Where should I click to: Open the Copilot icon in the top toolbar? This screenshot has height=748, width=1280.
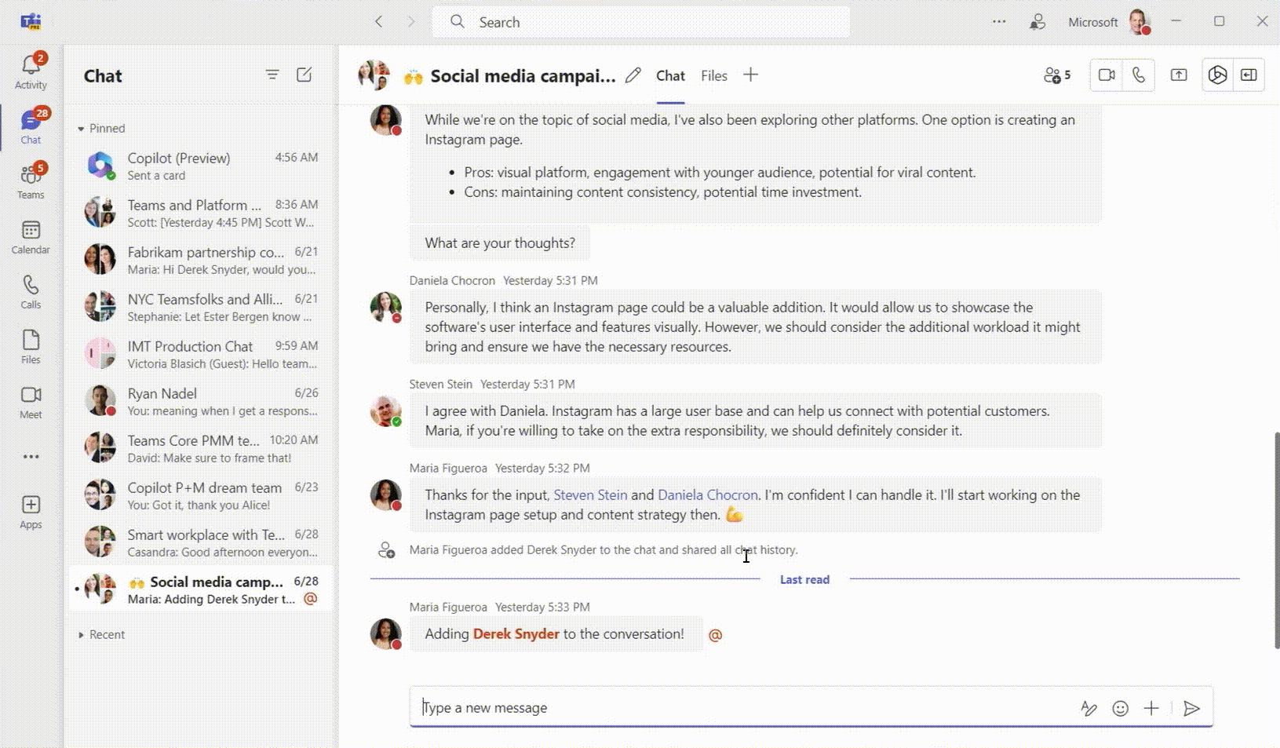point(1218,75)
